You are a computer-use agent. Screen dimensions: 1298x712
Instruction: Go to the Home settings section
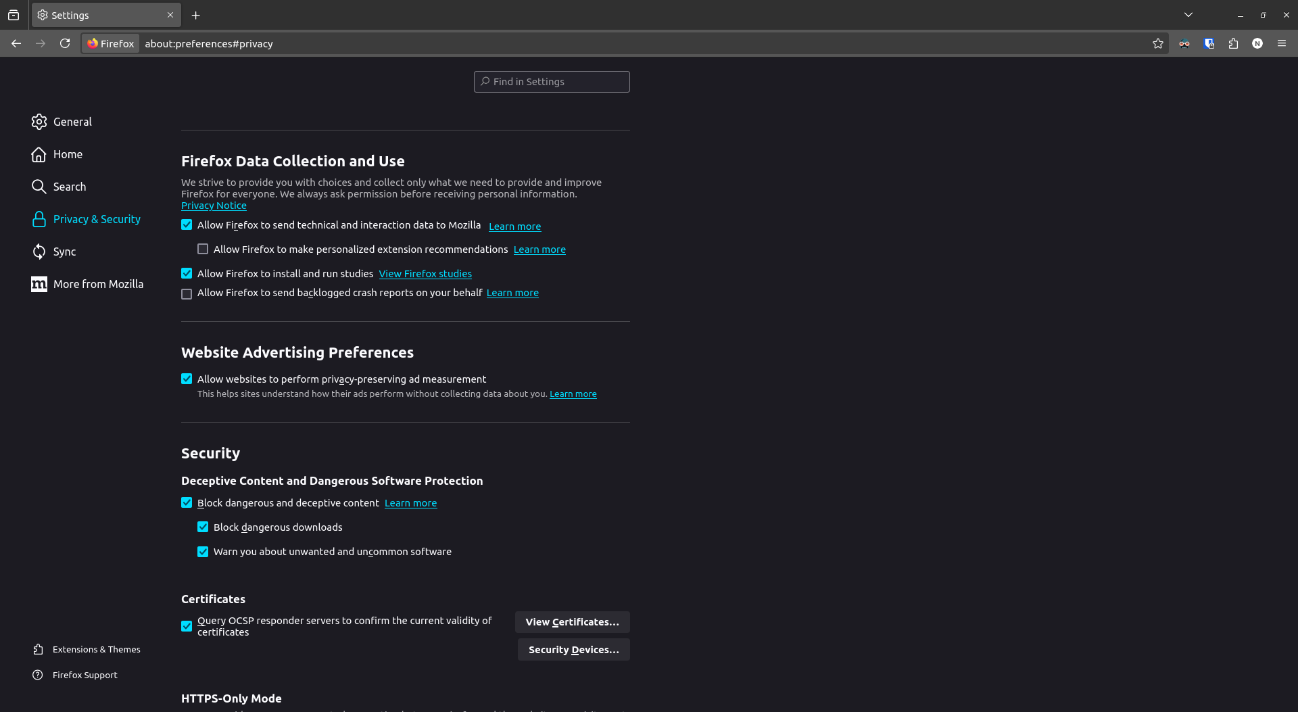tap(68, 154)
